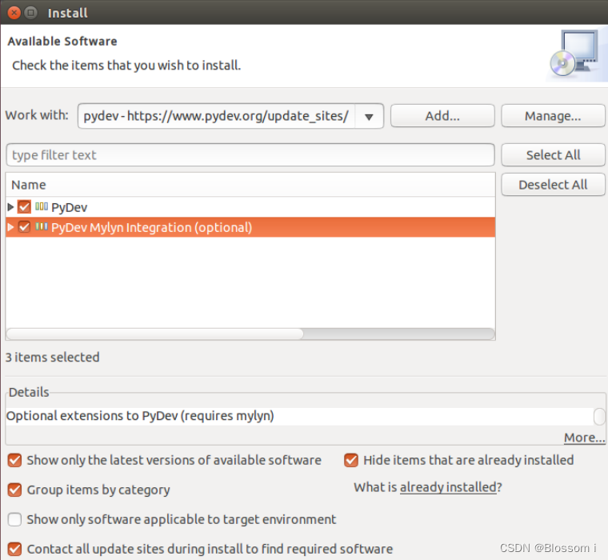Uncheck Contact all update sites during install
Screen dimensions: 608x560
coord(14,549)
